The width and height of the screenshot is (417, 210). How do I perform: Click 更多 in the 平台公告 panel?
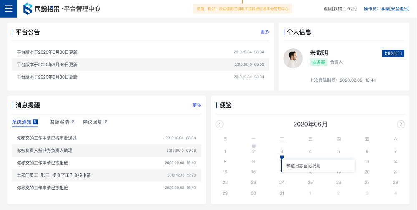(264, 32)
